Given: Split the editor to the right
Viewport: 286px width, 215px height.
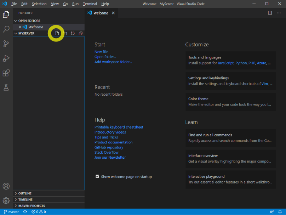Looking at the screenshot, I should (270, 13).
